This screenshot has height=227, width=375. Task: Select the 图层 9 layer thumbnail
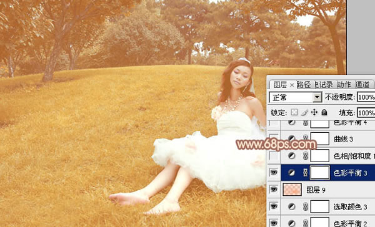(292, 190)
